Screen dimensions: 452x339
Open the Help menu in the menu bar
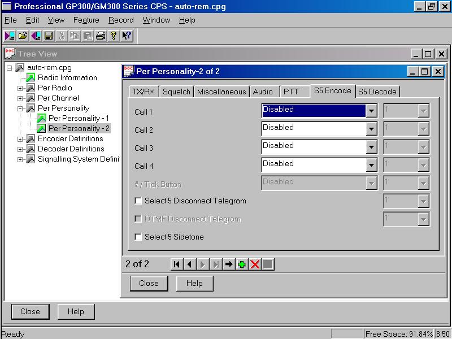click(187, 20)
